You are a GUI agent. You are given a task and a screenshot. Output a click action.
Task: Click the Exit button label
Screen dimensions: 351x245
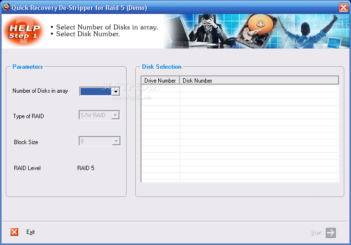pyautogui.click(x=30, y=232)
